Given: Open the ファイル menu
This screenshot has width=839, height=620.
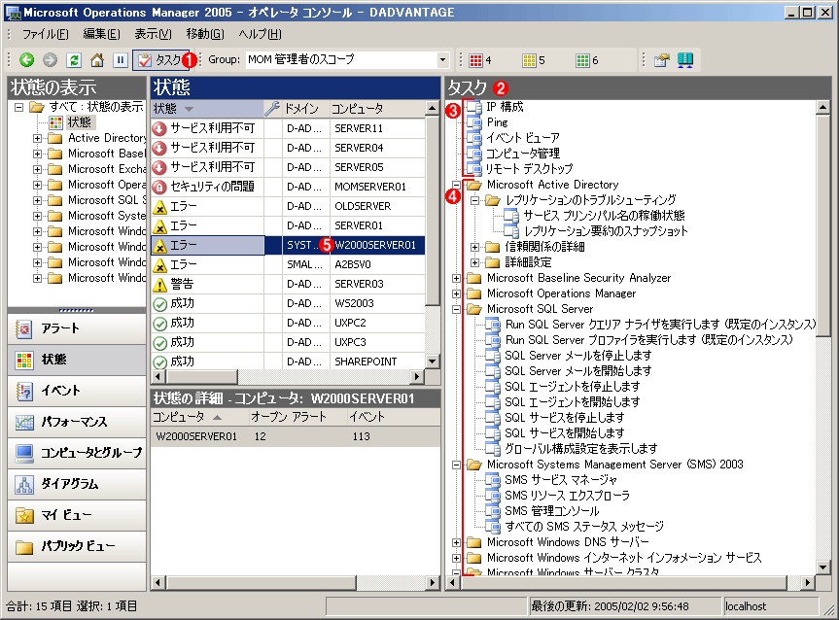Looking at the screenshot, I should (x=45, y=34).
